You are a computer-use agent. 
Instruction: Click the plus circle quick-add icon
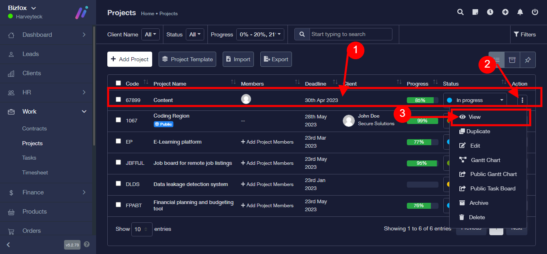click(x=505, y=12)
